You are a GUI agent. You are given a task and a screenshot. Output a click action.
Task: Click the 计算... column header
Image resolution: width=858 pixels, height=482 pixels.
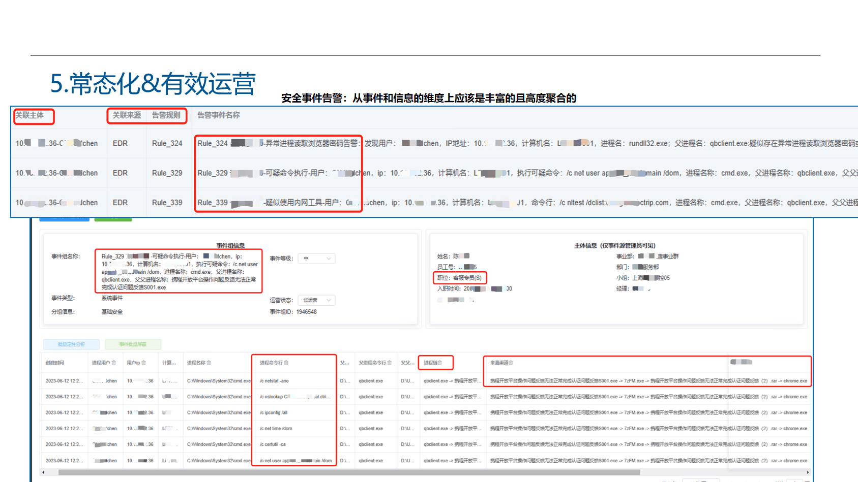pos(169,363)
